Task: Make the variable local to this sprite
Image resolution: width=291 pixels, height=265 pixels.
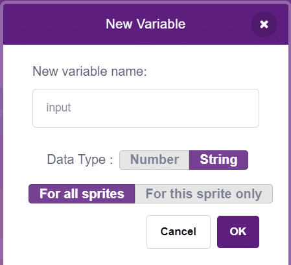Action: [x=204, y=194]
